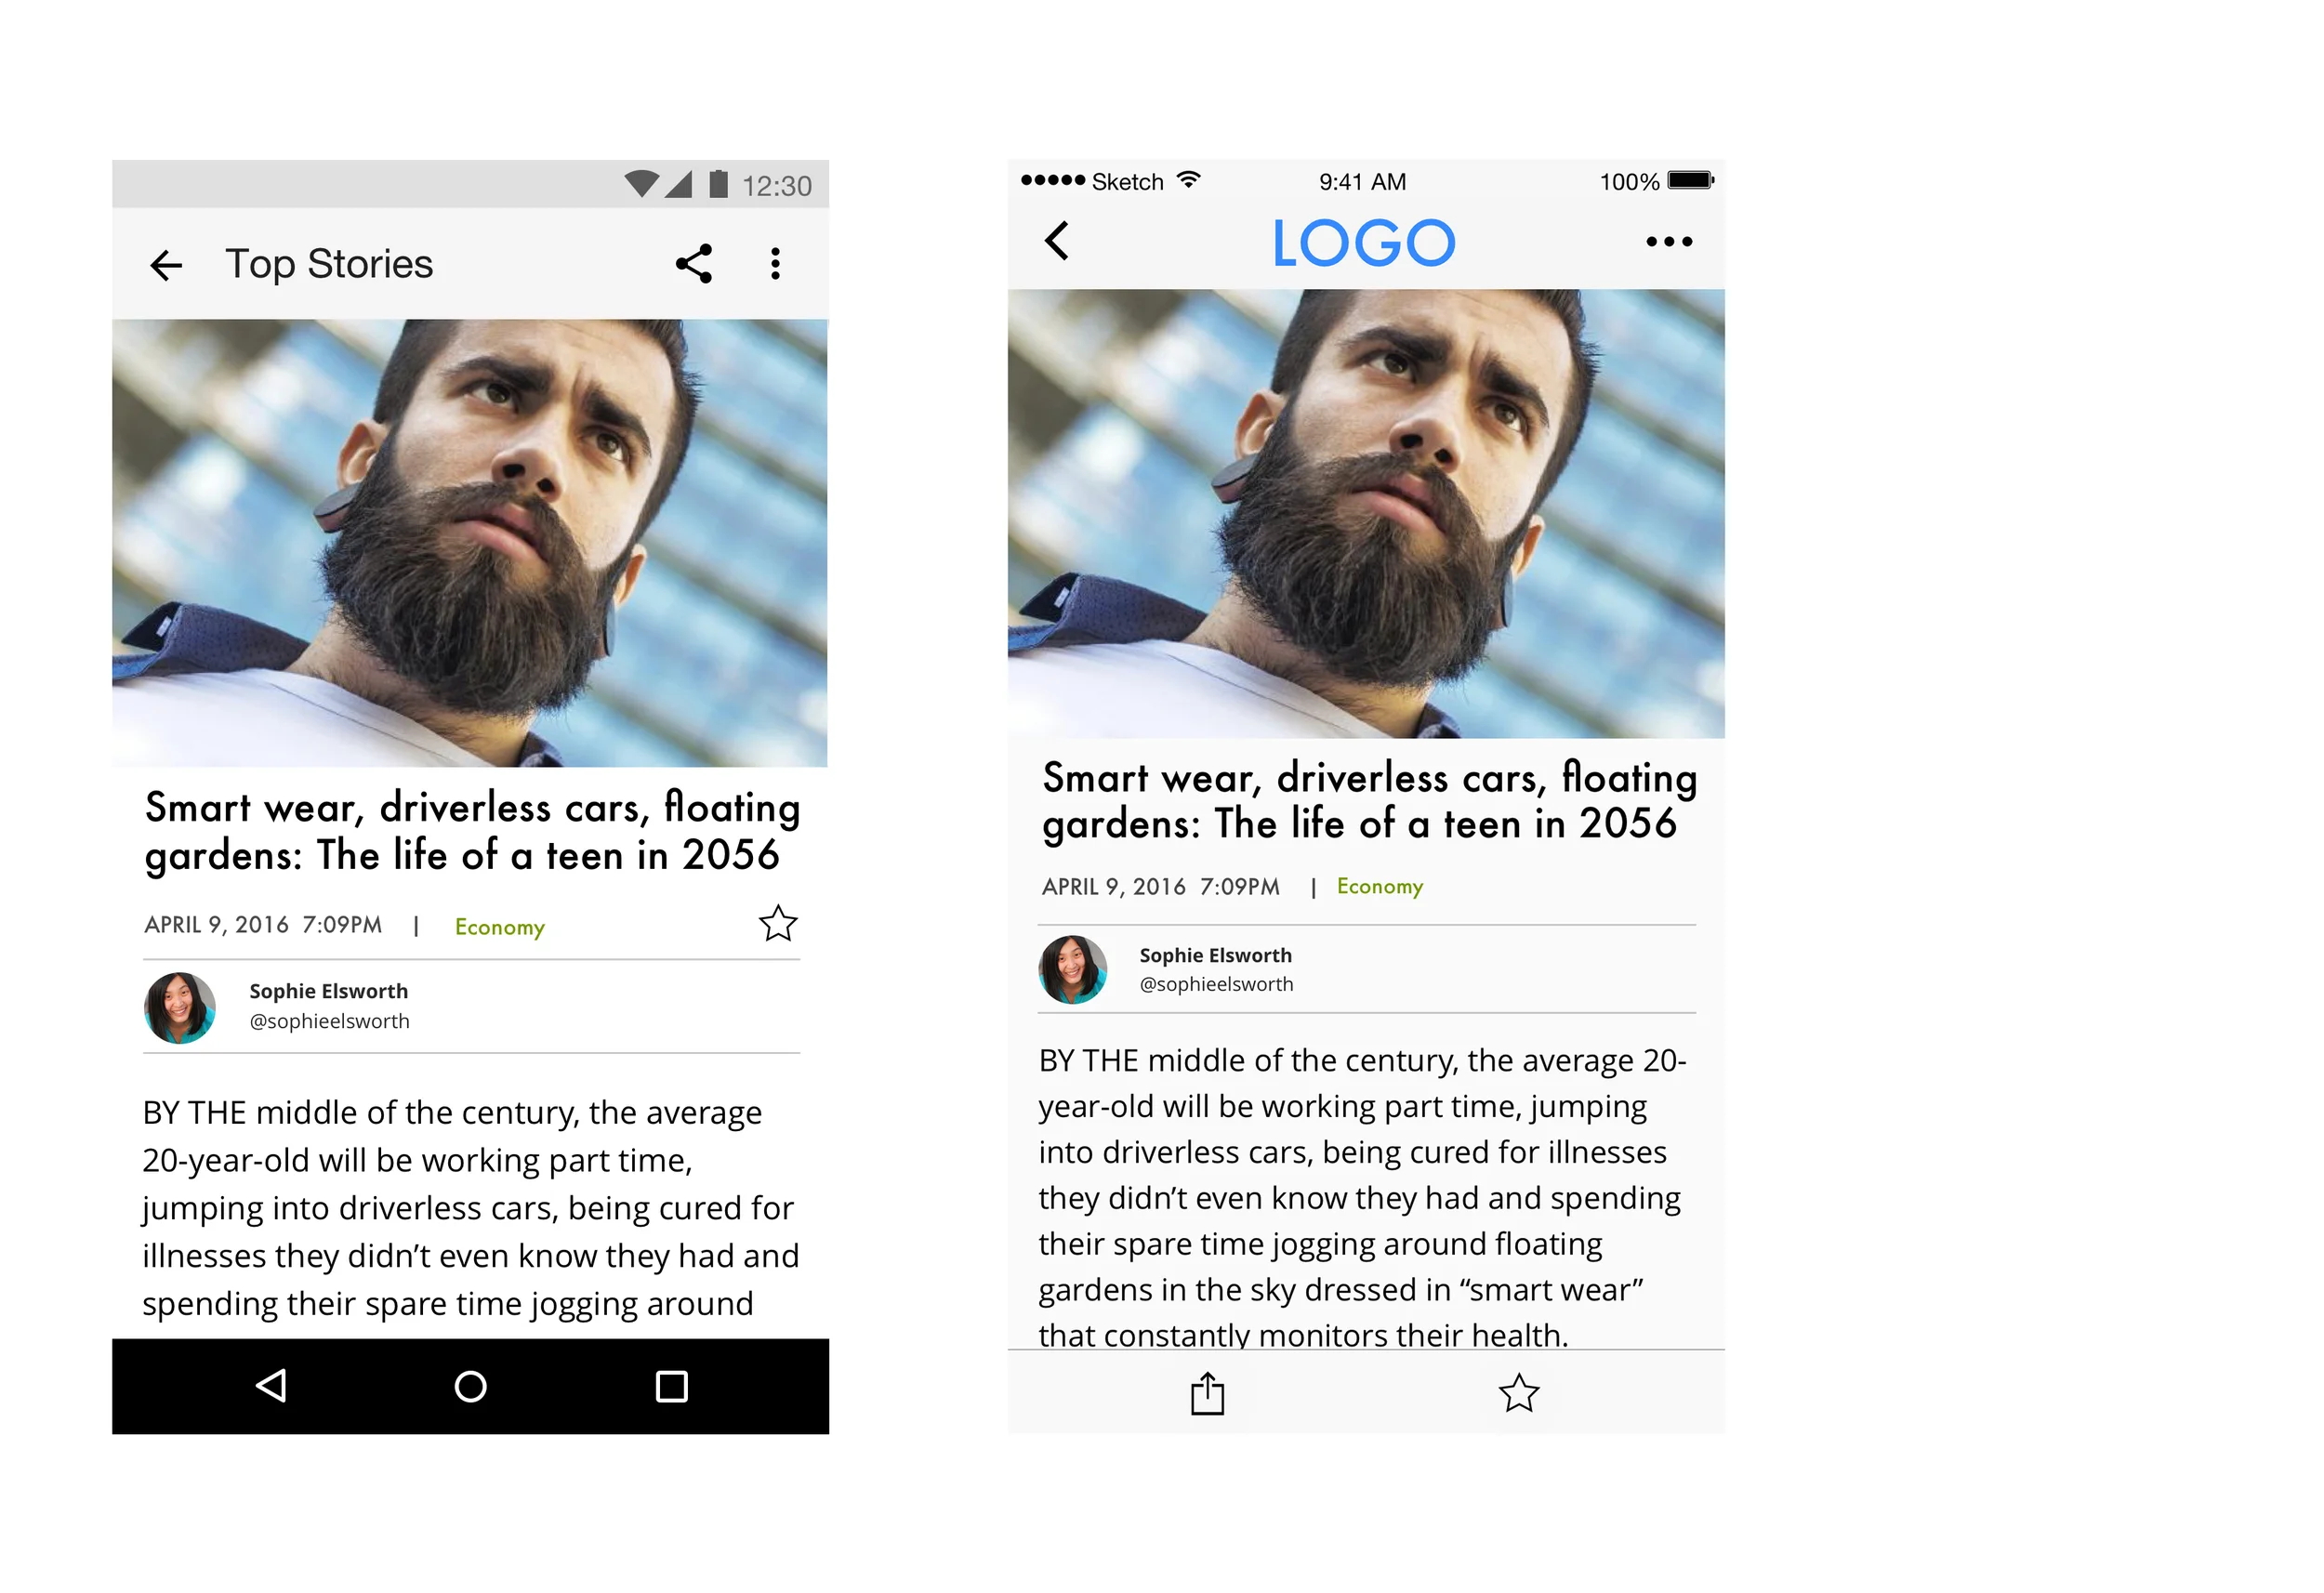Viewport: 2324px width, 1593px height.
Task: Tap the iOS share icon in bottom bar
Action: [1207, 1394]
